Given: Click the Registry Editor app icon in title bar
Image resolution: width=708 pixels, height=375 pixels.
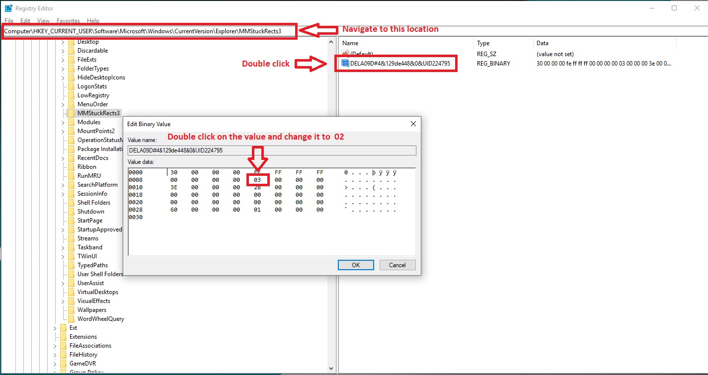Looking at the screenshot, I should point(8,8).
